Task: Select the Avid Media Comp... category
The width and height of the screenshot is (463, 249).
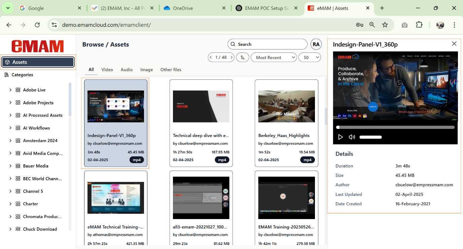Action: (x=43, y=153)
